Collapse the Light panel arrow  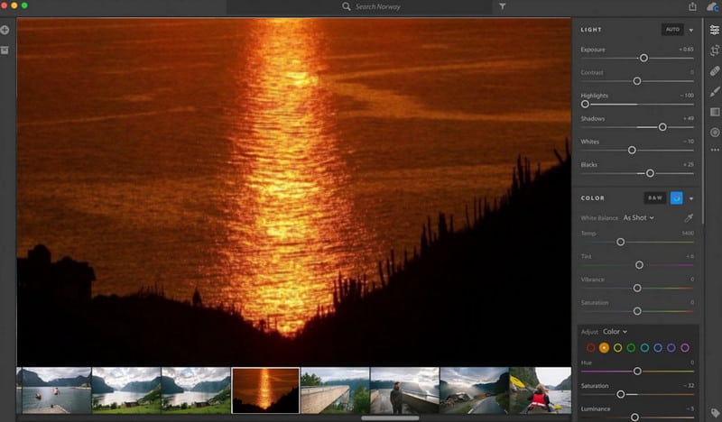(x=691, y=31)
